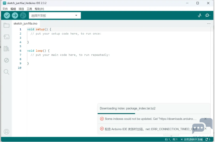The width and height of the screenshot is (215, 142).
Task: Dismiss the ERR_CONNECTION_TIMED_OUT notification
Action: pyautogui.click(x=205, y=129)
